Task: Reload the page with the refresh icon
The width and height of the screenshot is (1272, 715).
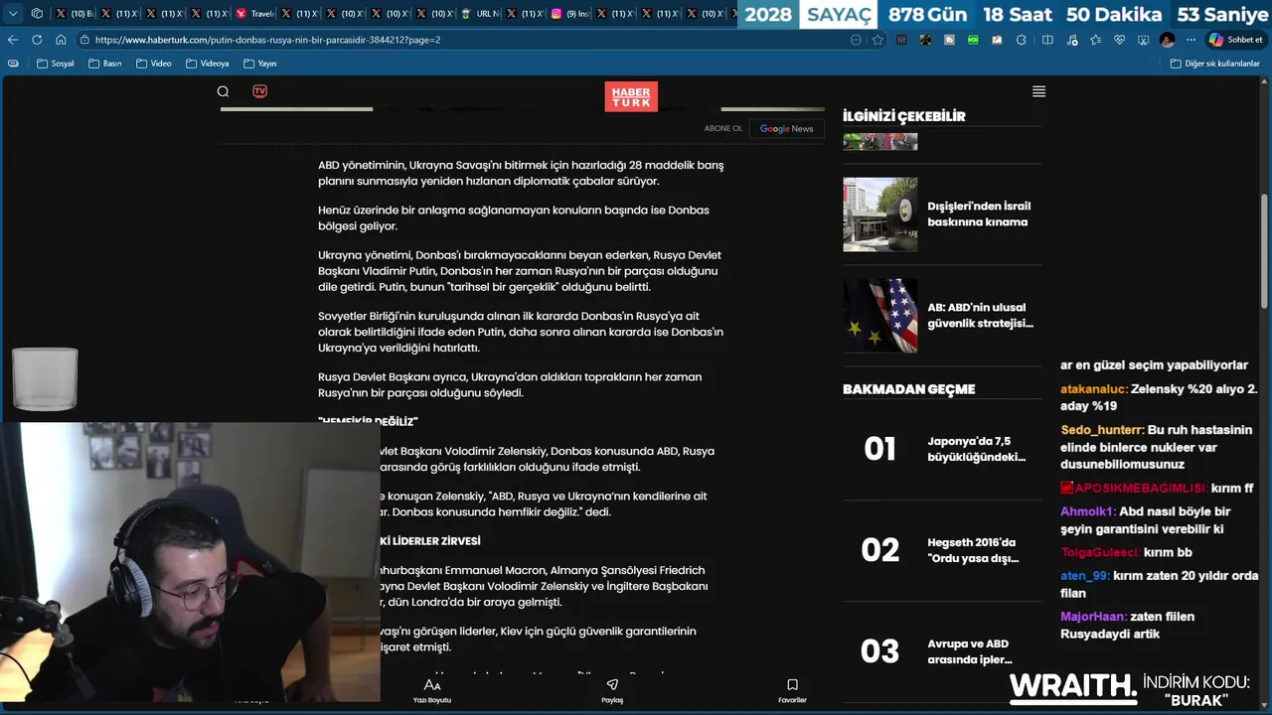Action: coord(37,40)
